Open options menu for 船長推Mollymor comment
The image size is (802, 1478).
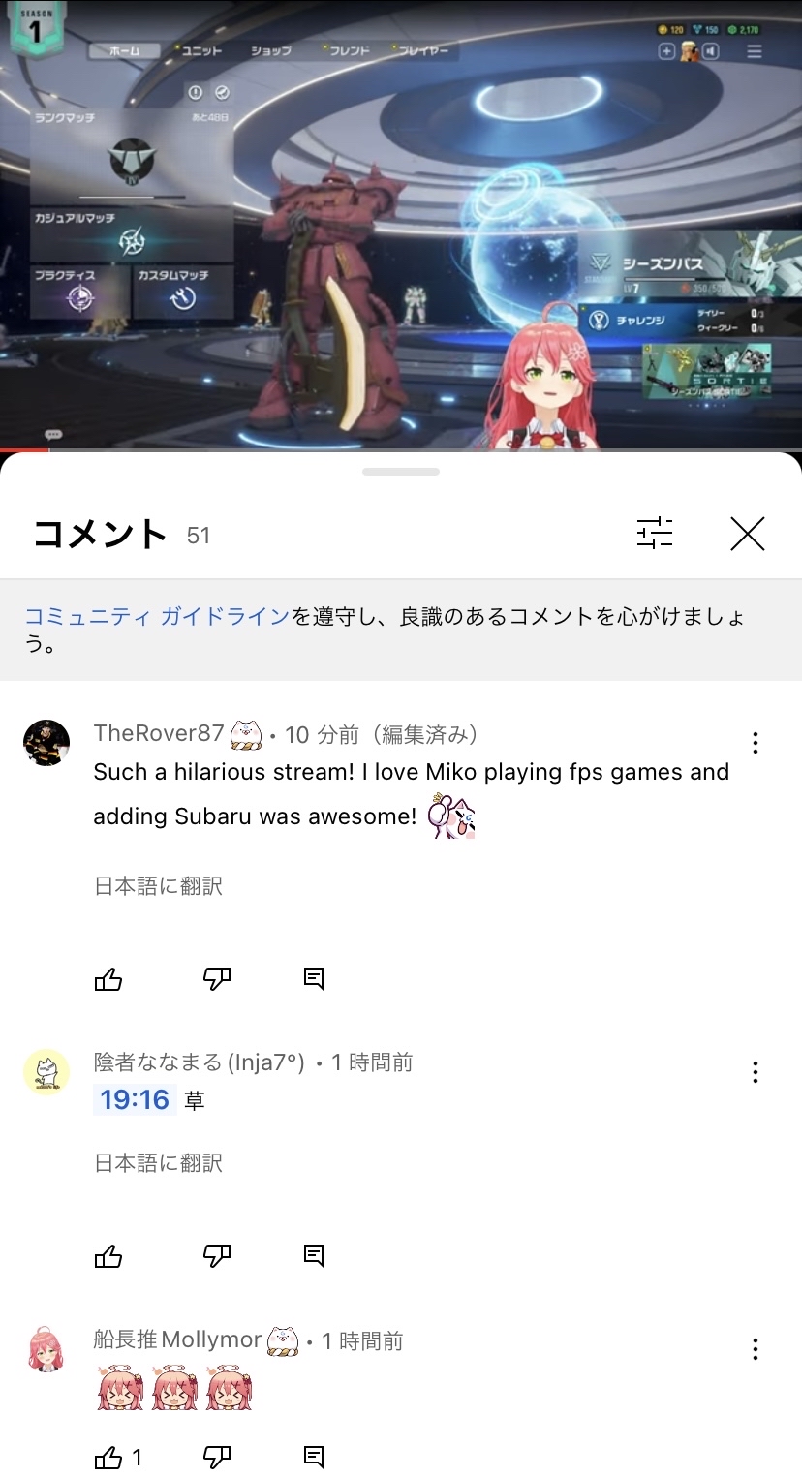click(x=755, y=1349)
